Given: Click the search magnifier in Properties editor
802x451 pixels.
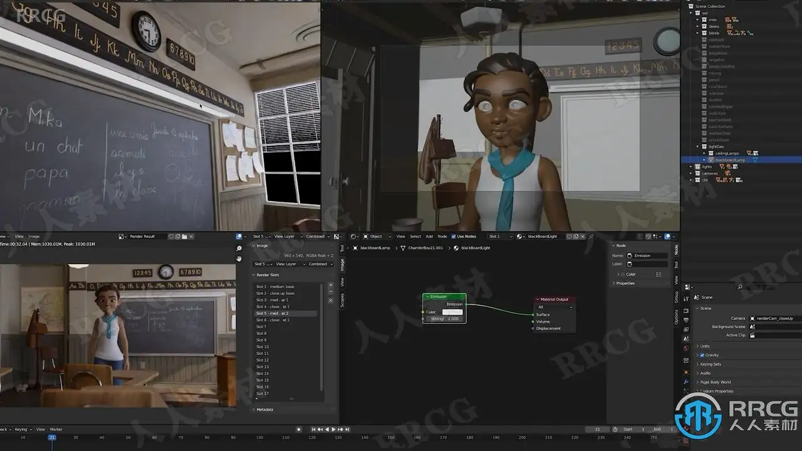Looking at the screenshot, I should coord(740,287).
